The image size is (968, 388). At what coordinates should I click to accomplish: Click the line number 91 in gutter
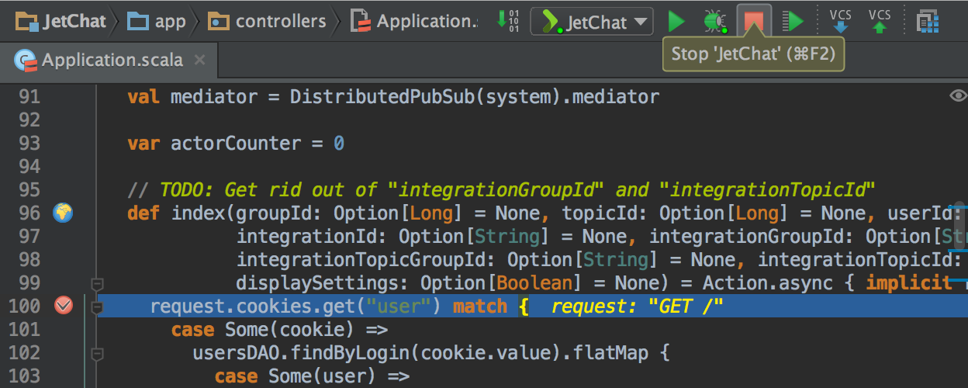(29, 97)
